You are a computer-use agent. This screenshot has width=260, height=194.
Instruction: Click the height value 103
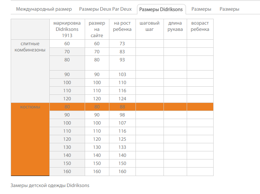122,75
